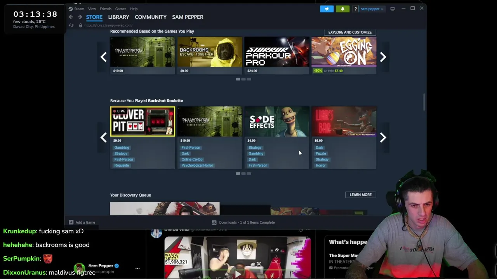This screenshot has width=497, height=279.
Task: Open the Clover Pit LIVE game card
Action: [142, 122]
